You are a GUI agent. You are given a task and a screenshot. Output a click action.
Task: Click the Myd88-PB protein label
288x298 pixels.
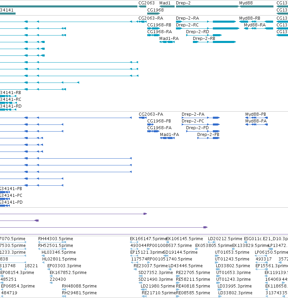pos(256,114)
